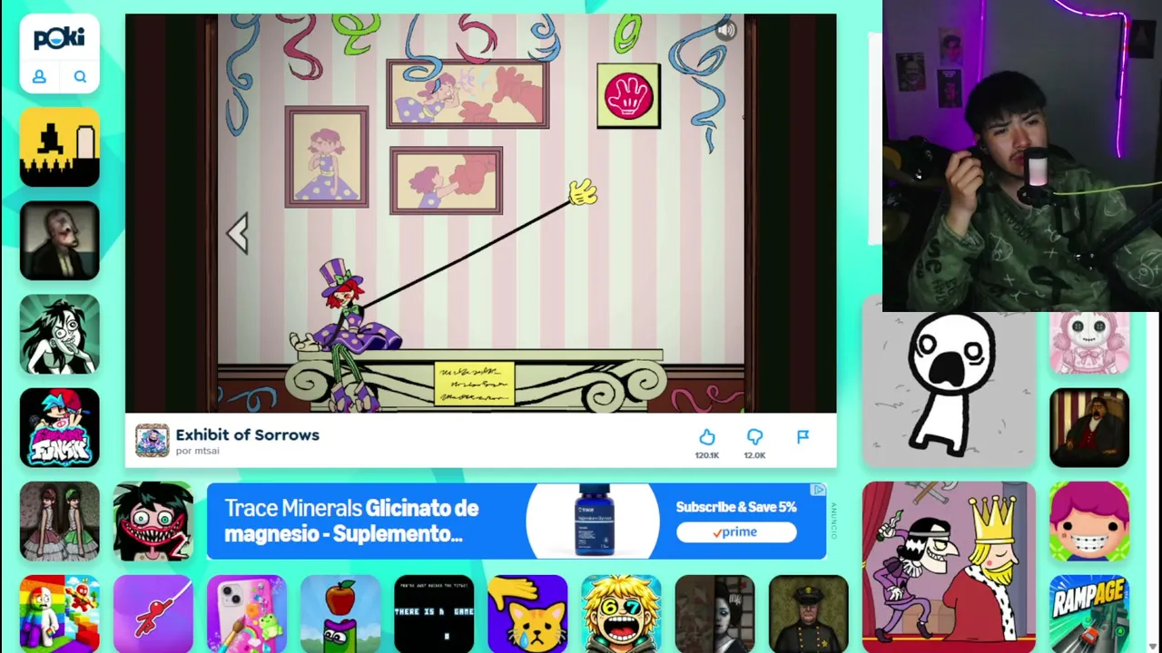Viewport: 1162px width, 653px height.
Task: Open the dark horror woman game thumbnail
Action: [x=714, y=614]
